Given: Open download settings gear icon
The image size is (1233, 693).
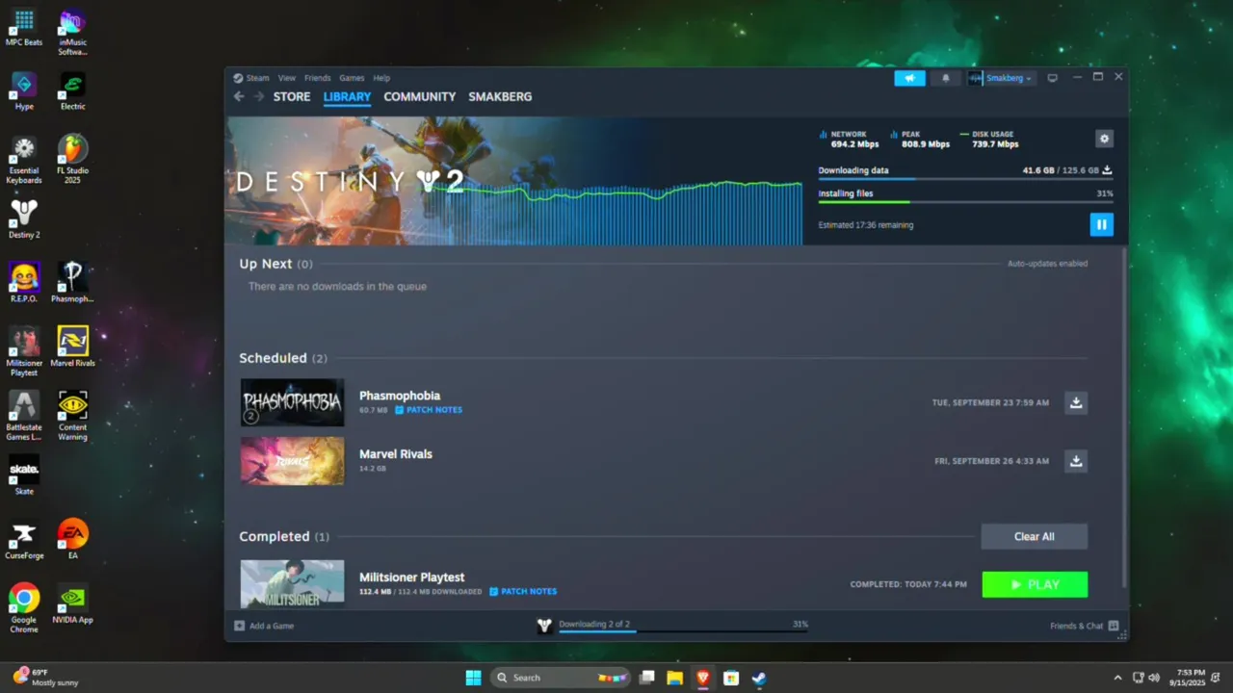Looking at the screenshot, I should click(1104, 139).
